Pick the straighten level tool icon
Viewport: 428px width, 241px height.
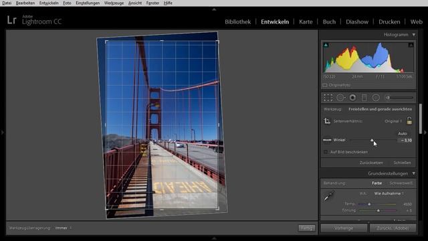pos(327,140)
